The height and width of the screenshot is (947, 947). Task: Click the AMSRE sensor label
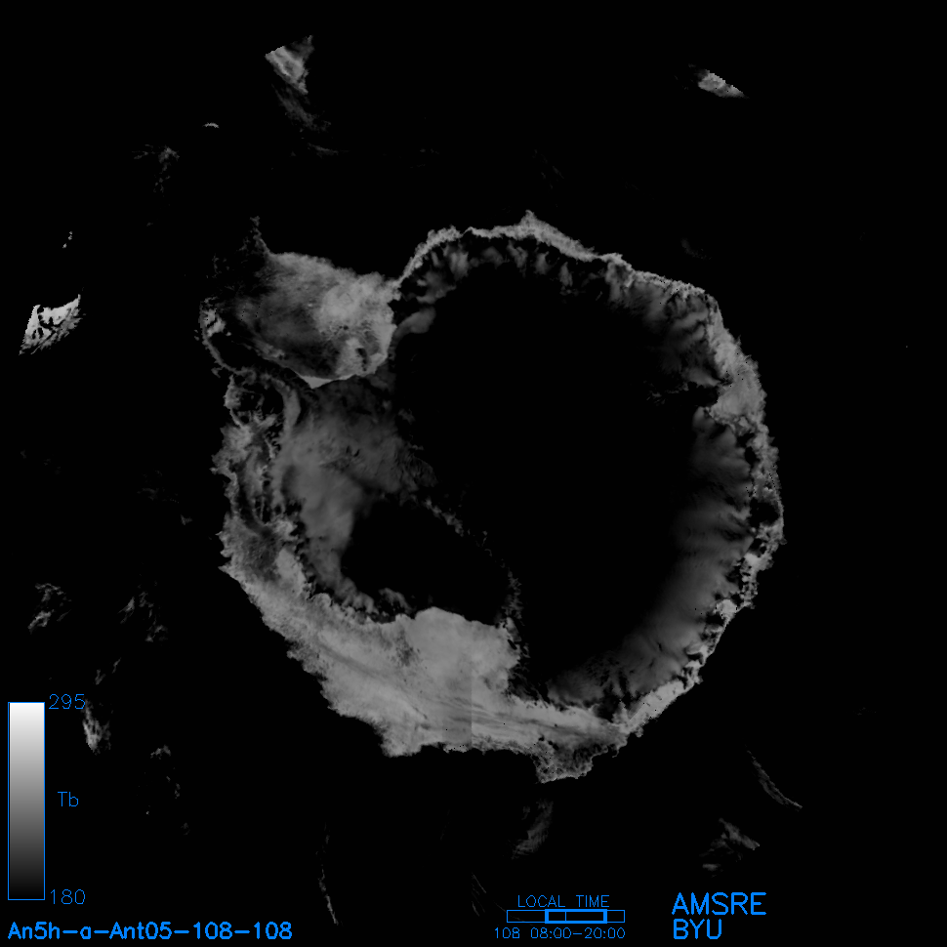(719, 904)
